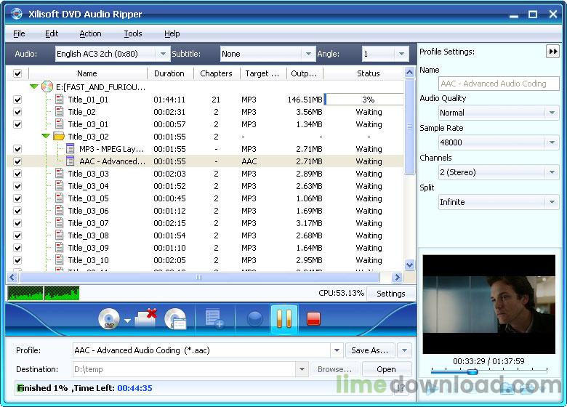Expand the Sample Rate dropdown
The image size is (567, 407).
point(552,142)
